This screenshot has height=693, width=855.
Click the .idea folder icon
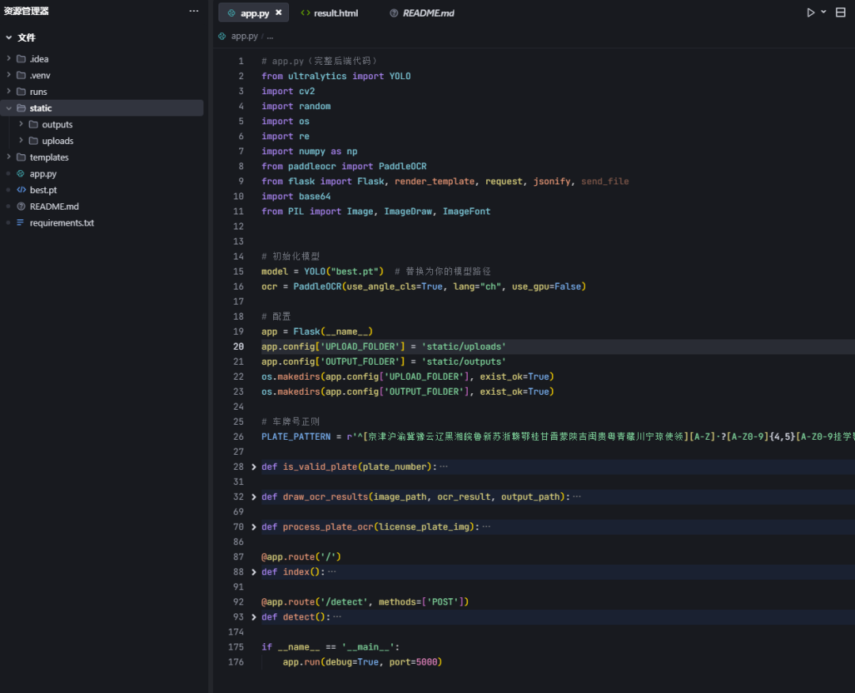21,59
